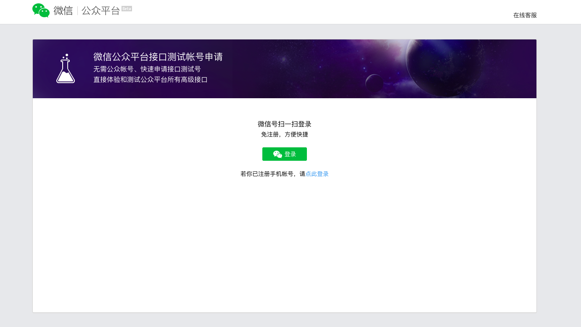Click the WeChat icon inside the 登录 button
This screenshot has height=327, width=581.
pos(277,154)
